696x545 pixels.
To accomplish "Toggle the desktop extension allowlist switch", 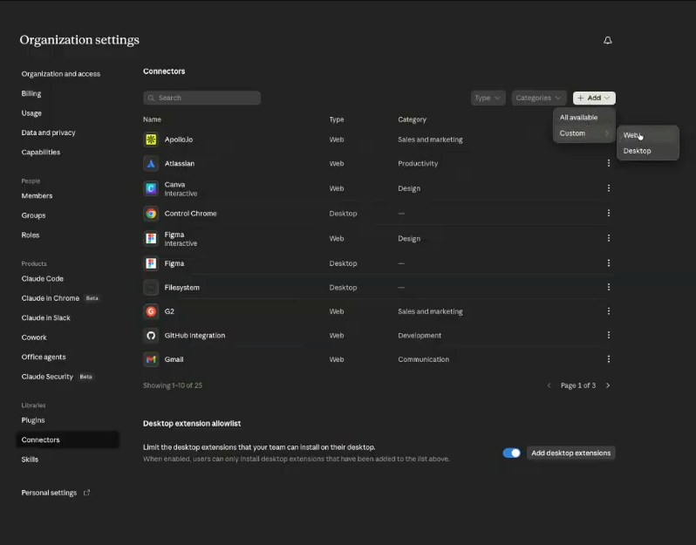I will pos(511,453).
